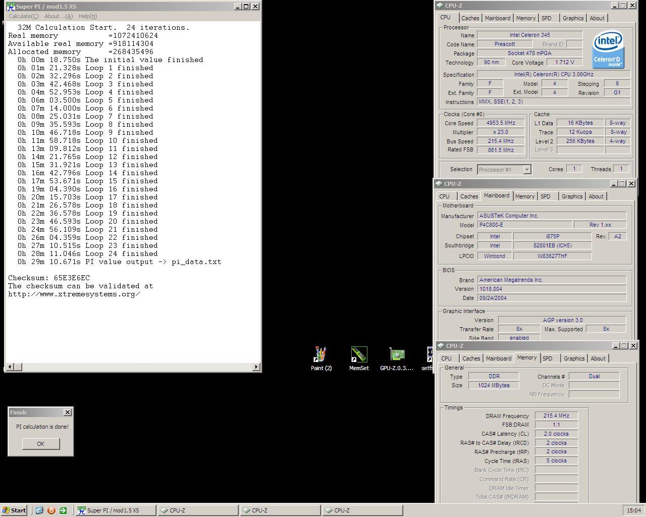Activate the first CPU-Z taskbar button
Image resolution: width=646 pixels, height=517 pixels.
(x=197, y=510)
